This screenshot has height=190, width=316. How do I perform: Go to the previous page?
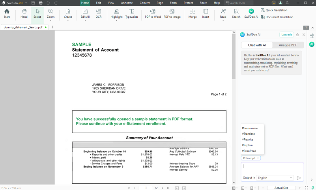click(x=135, y=188)
